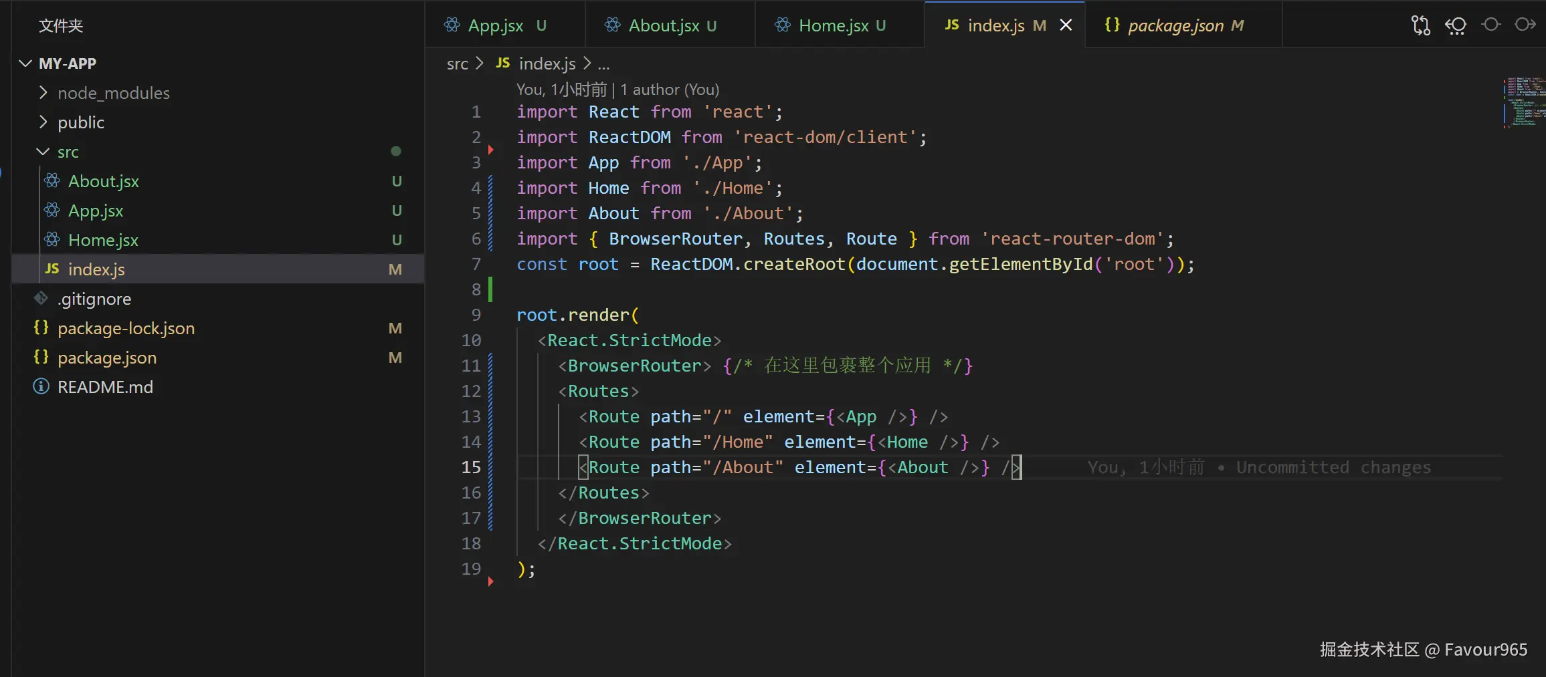Click the green added-line gutter marker at line 8
The image size is (1546, 677).
(x=490, y=289)
